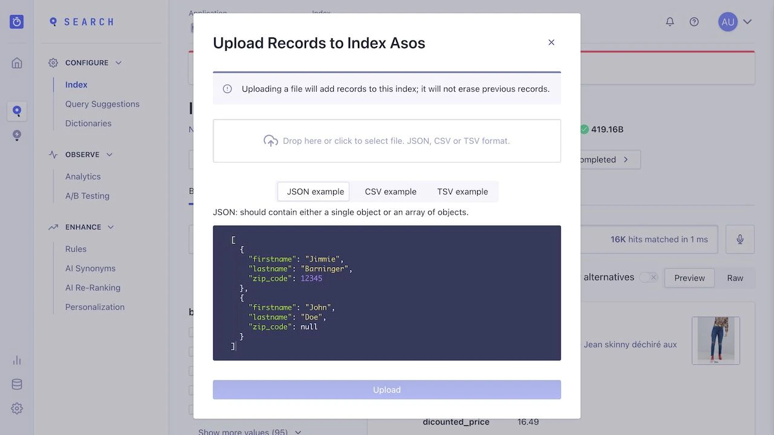Screen dimensions: 774x435
Task: Start voice search with the microphone icon
Action: tap(740, 239)
